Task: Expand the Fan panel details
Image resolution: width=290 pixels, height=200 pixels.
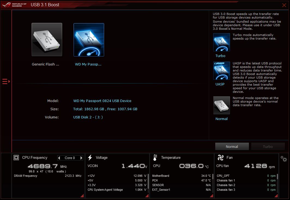Action: pyautogui.click(x=277, y=195)
